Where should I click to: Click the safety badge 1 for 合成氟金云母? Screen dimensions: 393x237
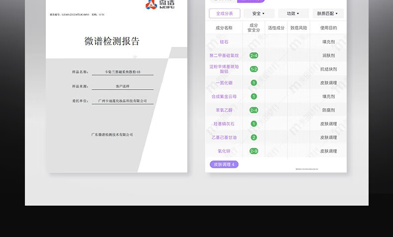point(254,97)
